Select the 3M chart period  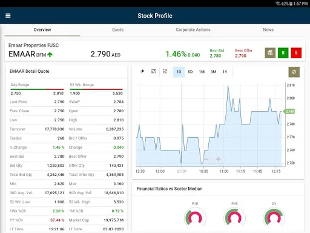click(213, 72)
